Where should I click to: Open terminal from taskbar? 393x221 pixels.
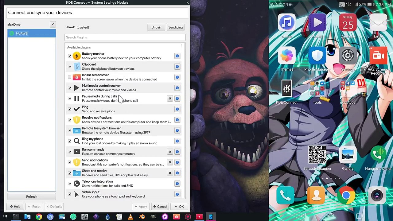pos(16,217)
